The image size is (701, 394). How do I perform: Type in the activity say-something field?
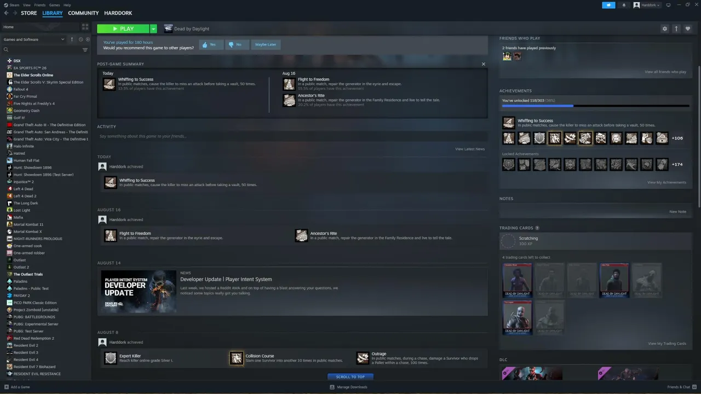pos(292,136)
